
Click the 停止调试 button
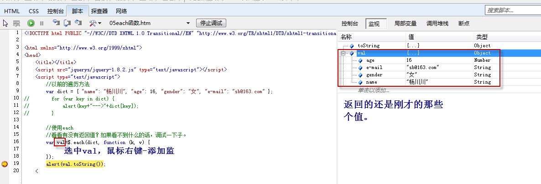click(211, 23)
